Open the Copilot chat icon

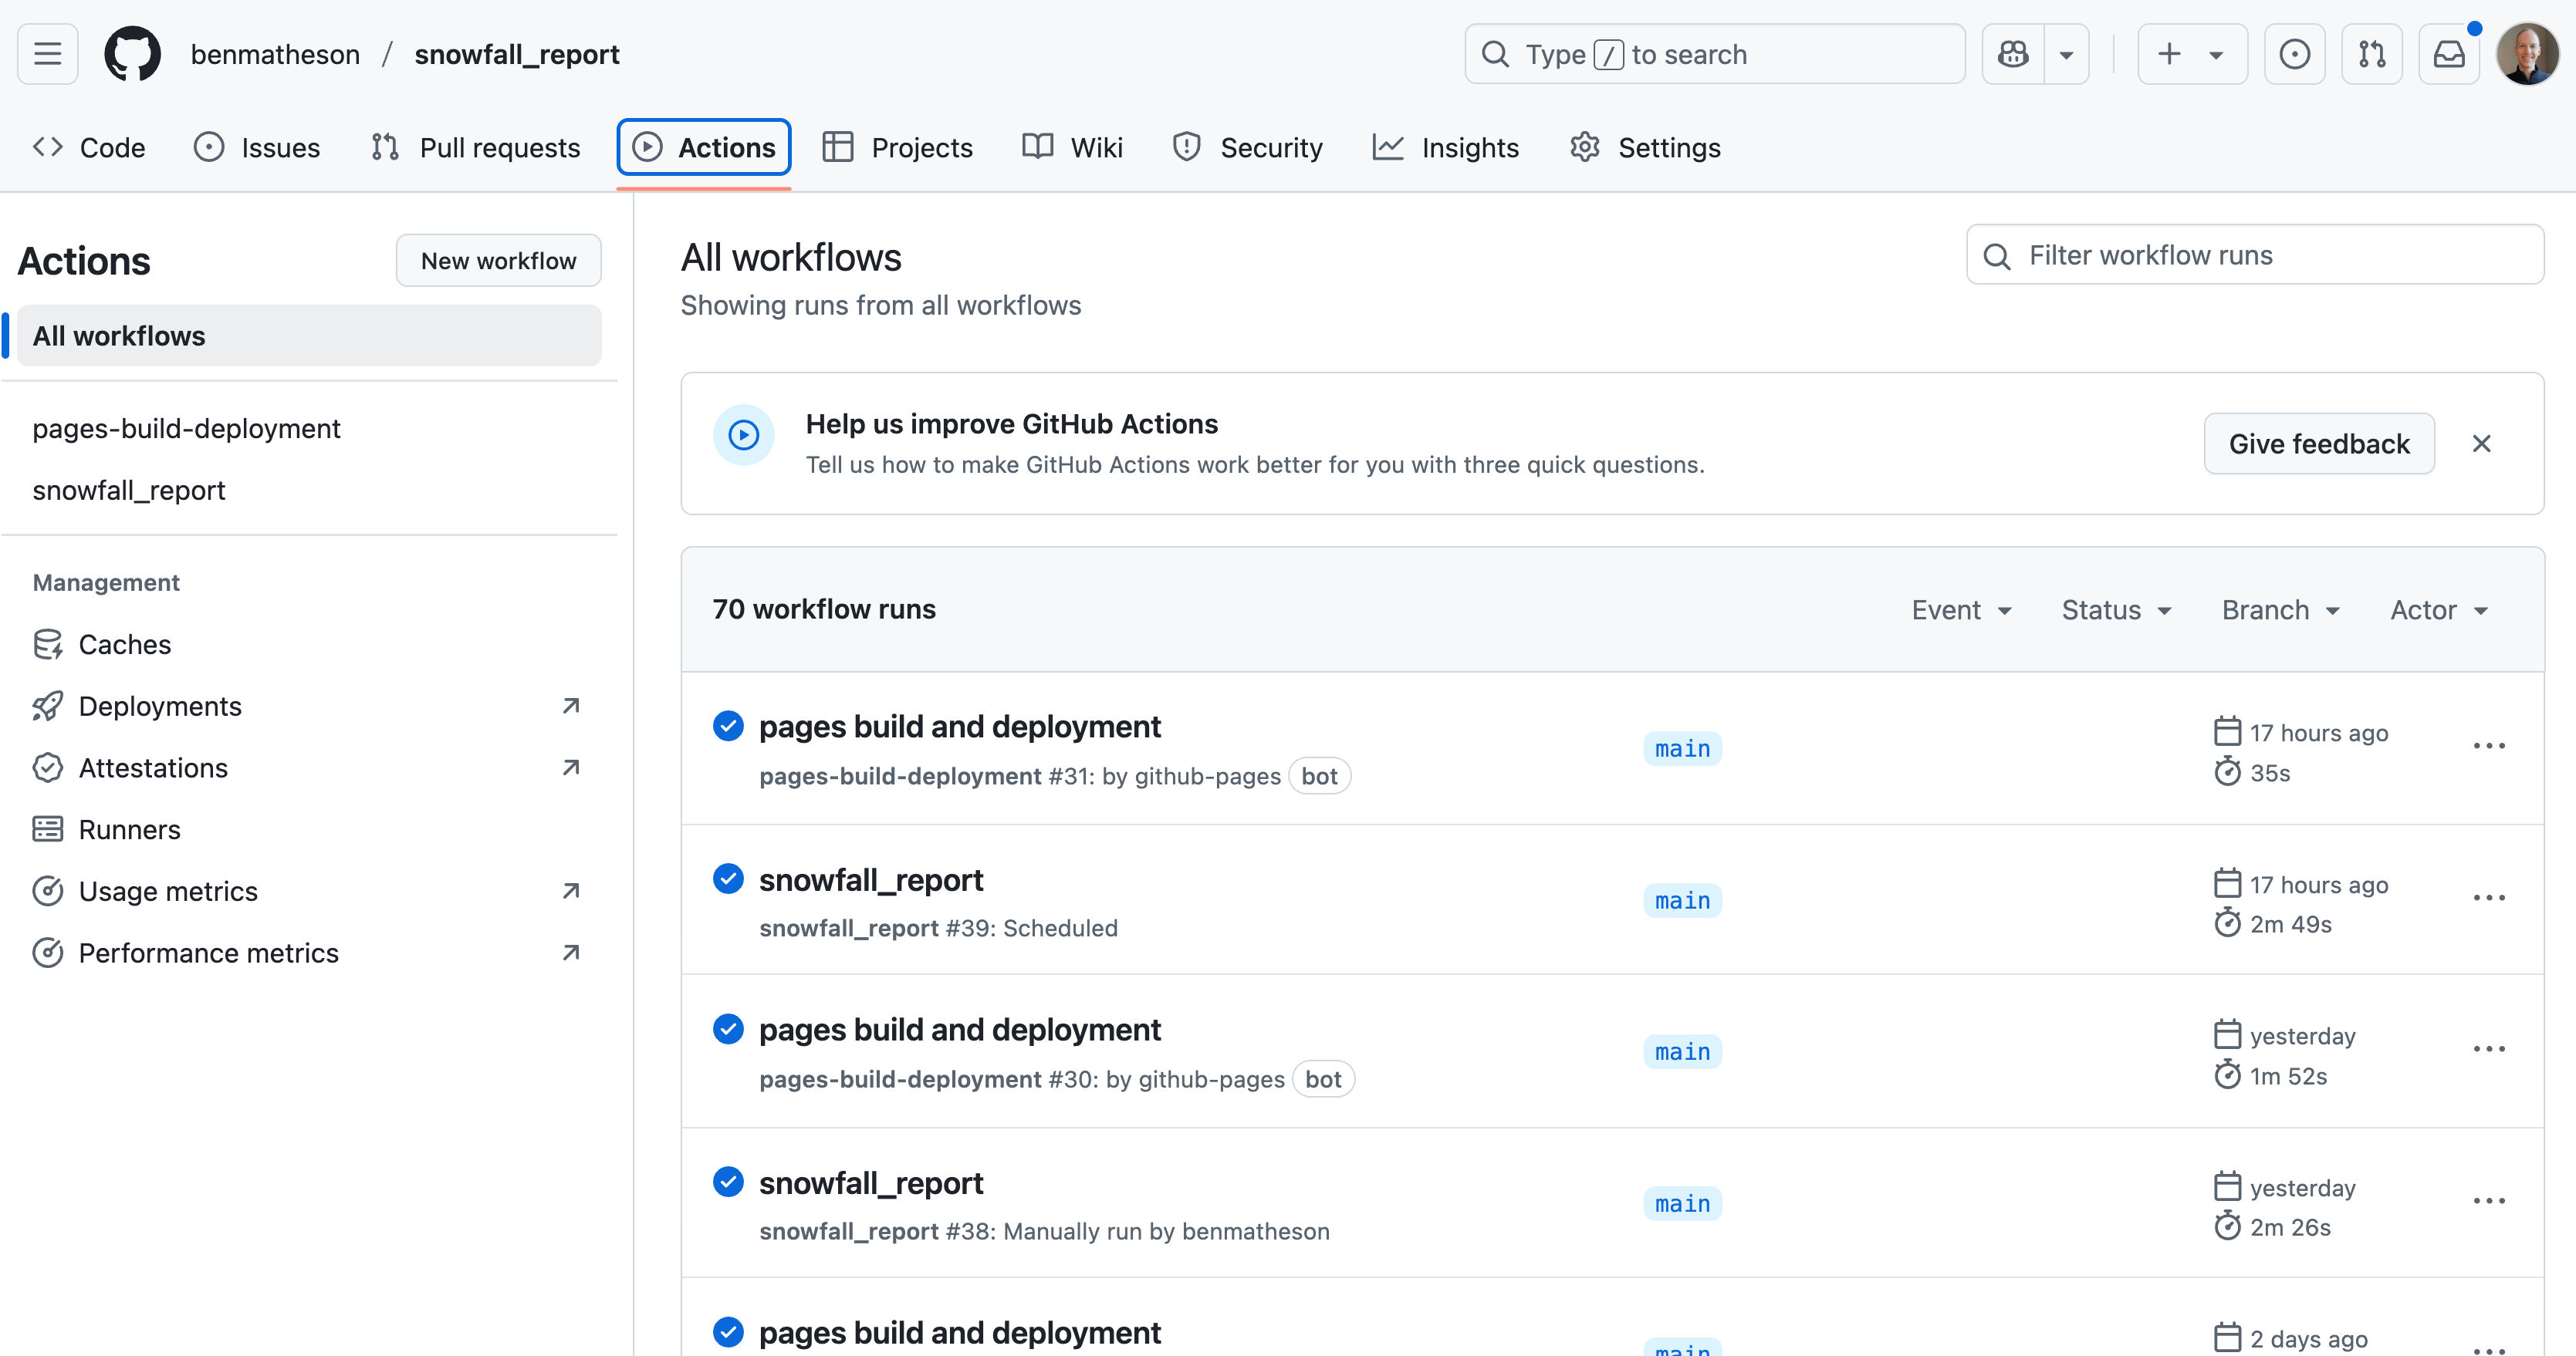point(2013,54)
